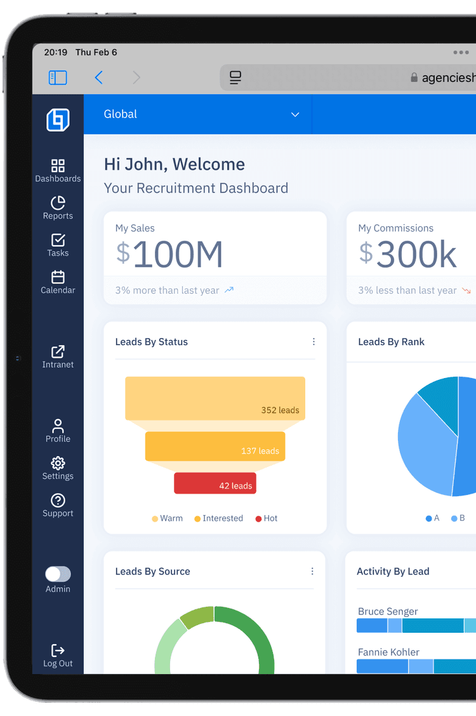
Task: Open Leads By Status options menu
Action: tap(314, 342)
